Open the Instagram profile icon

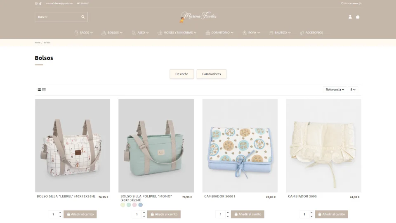click(36, 3)
